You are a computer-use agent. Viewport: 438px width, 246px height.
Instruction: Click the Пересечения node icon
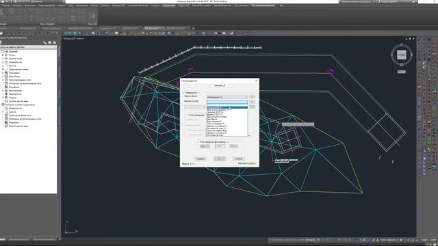pyautogui.click(x=6, y=94)
